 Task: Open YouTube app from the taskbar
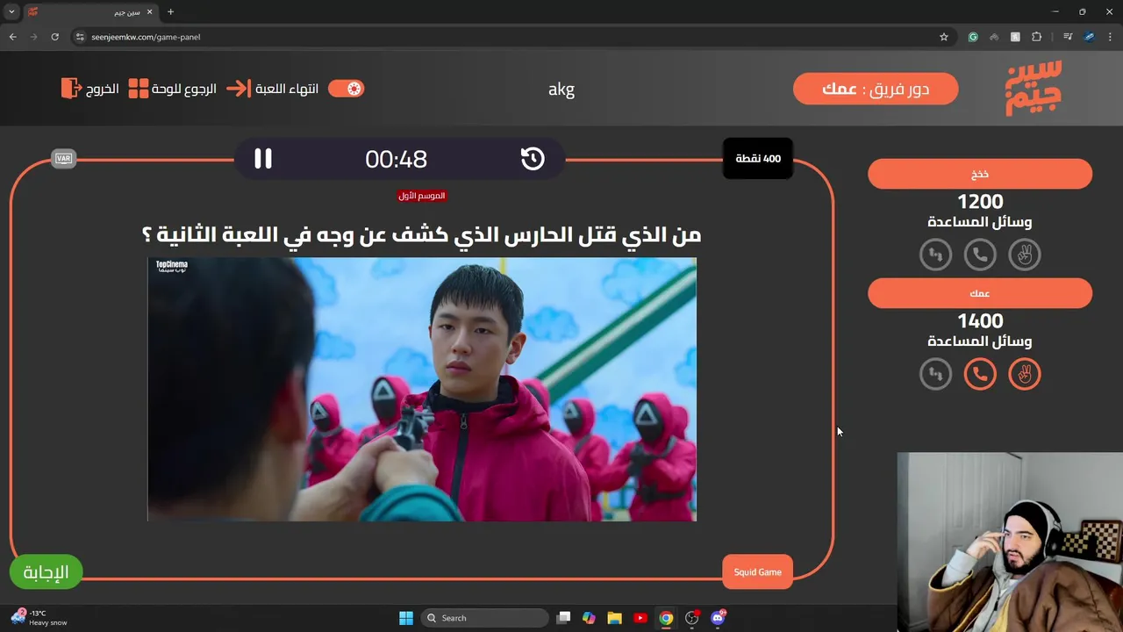click(640, 618)
